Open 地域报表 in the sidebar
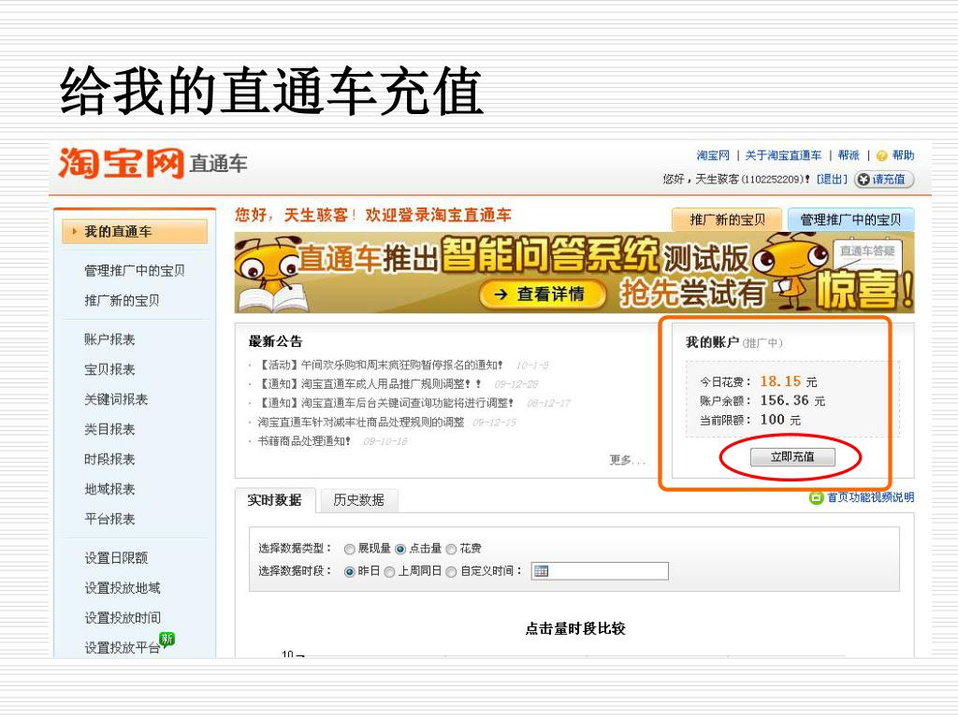The width and height of the screenshot is (958, 718). pyautogui.click(x=109, y=489)
